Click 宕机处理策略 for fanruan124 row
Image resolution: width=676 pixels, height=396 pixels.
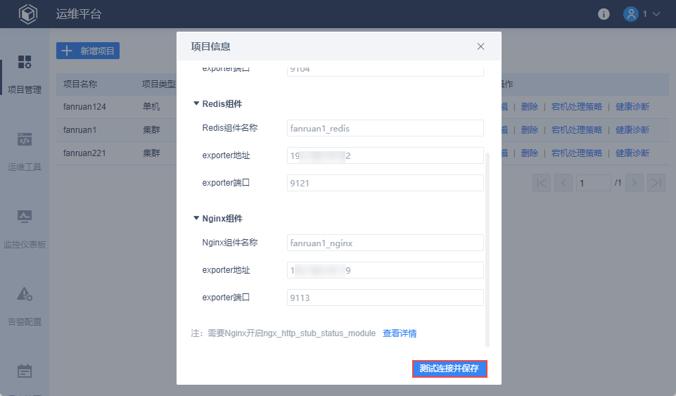tap(577, 107)
